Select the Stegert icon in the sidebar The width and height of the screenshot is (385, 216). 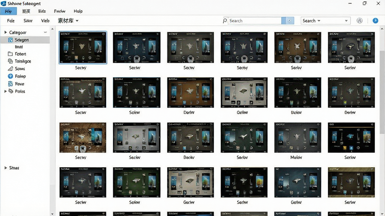pyautogui.click(x=10, y=40)
